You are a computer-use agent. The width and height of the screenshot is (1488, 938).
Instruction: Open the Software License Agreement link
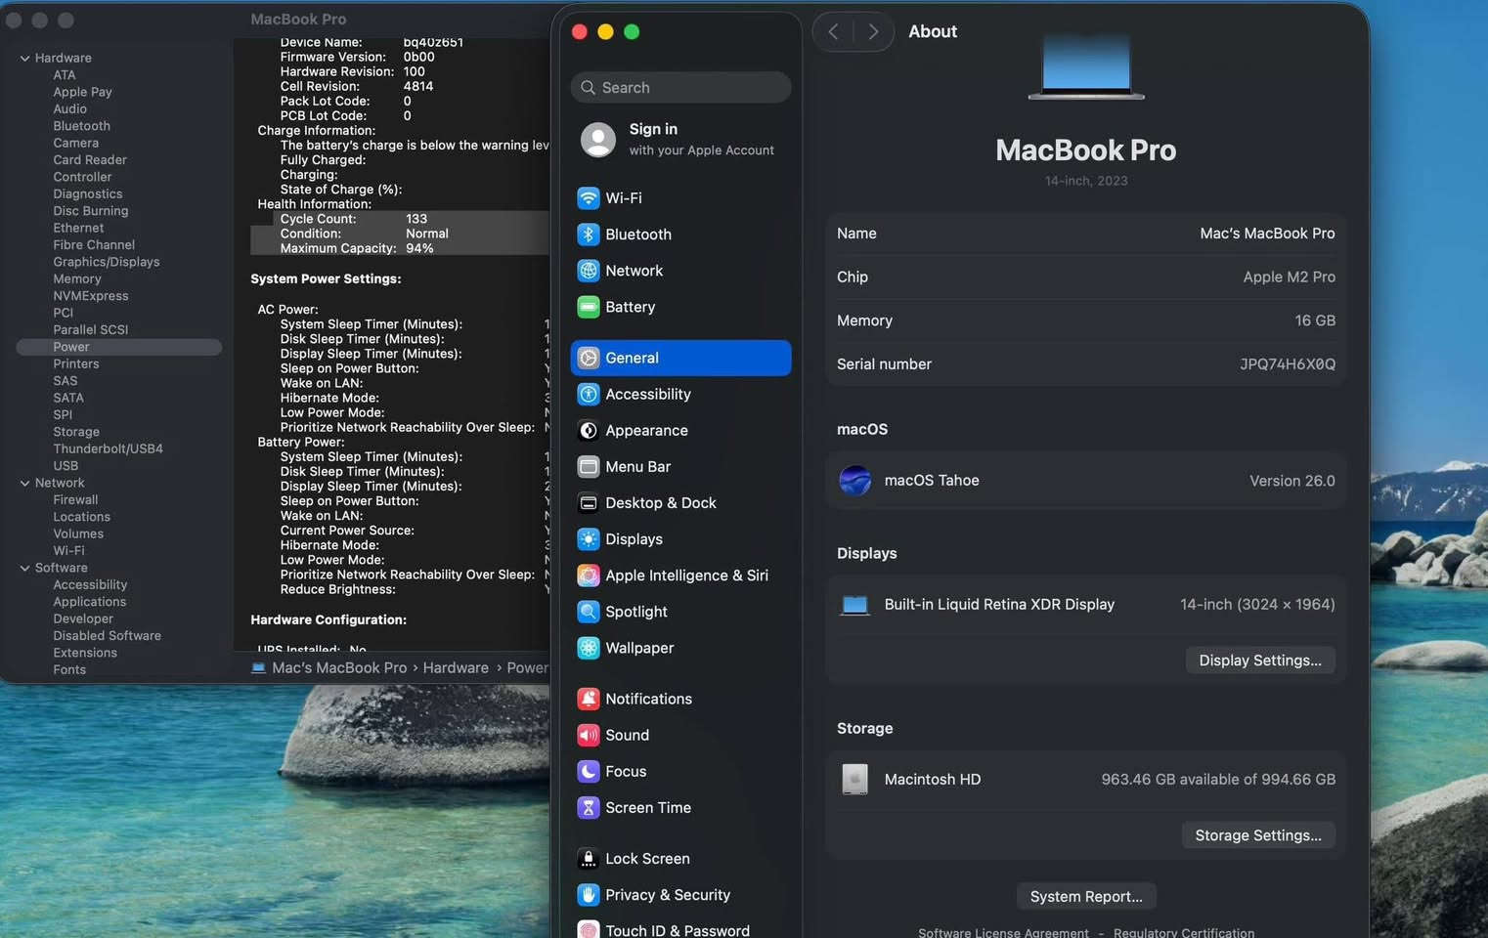1003,933
